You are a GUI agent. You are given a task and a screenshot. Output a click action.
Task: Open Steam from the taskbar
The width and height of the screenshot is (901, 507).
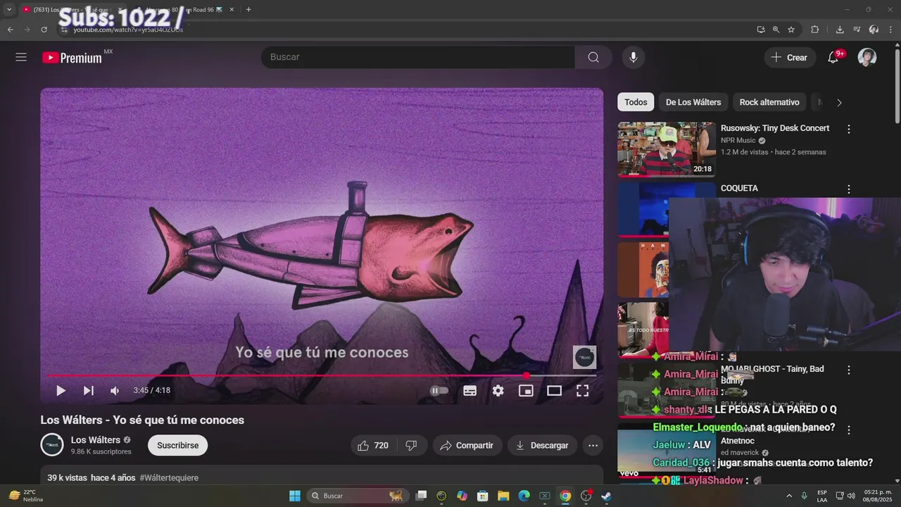point(606,496)
